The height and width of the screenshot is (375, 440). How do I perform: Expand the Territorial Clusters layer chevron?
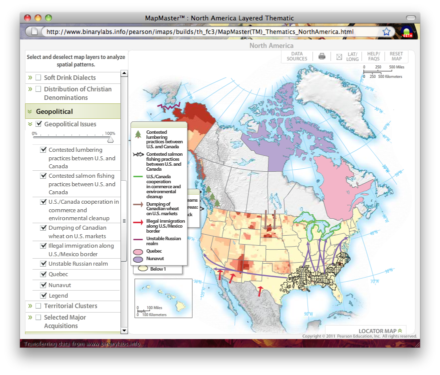30,306
